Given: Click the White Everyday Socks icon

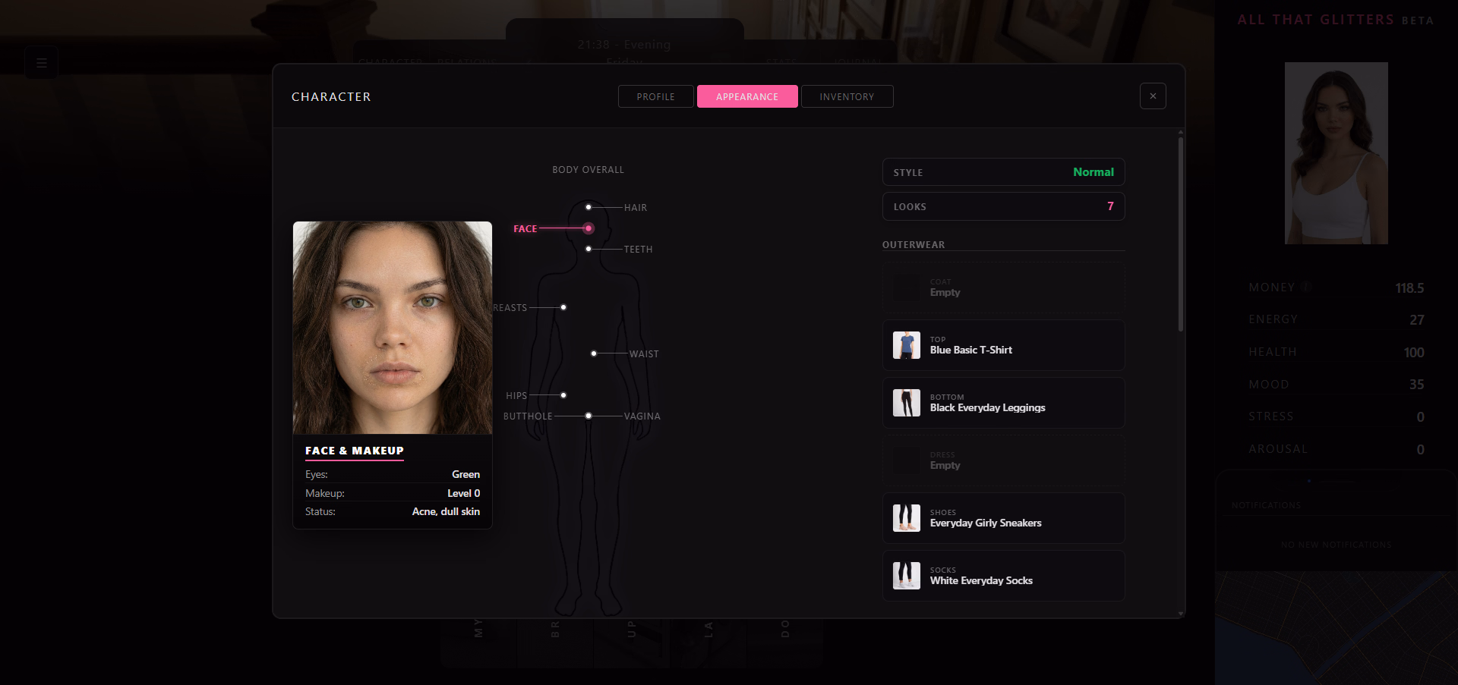Looking at the screenshot, I should [907, 576].
